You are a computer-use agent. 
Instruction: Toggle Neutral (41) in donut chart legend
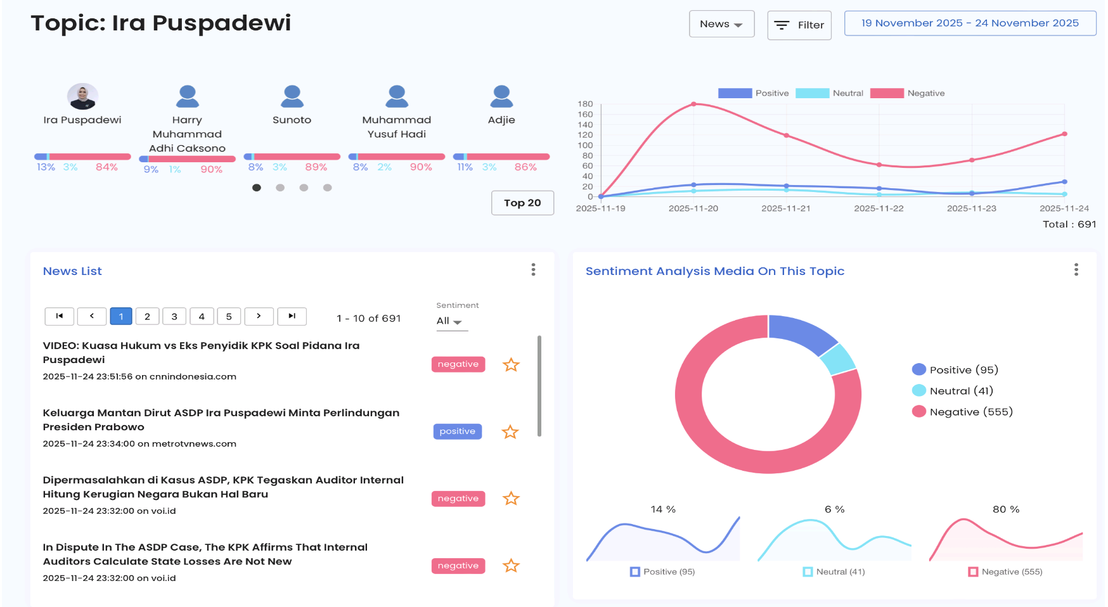[953, 391]
